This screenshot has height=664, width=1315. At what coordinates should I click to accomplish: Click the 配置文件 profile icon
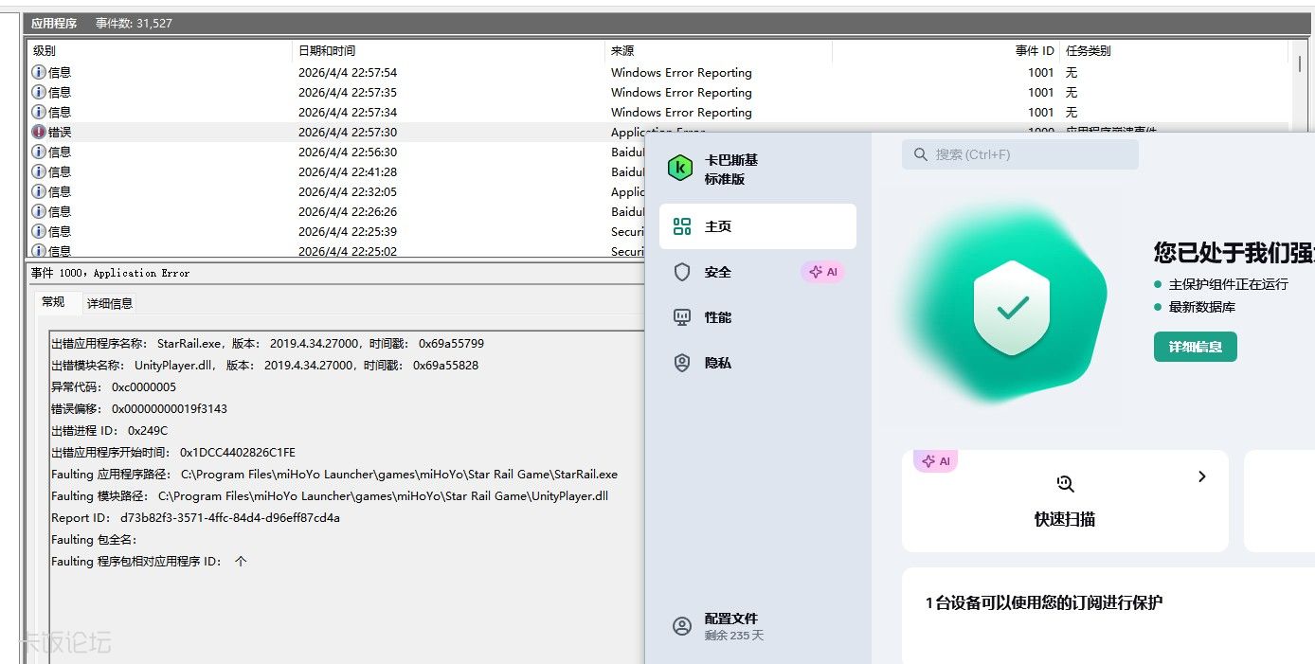click(x=682, y=626)
